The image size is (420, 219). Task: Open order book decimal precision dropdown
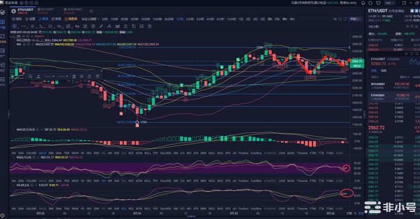pos(374,27)
